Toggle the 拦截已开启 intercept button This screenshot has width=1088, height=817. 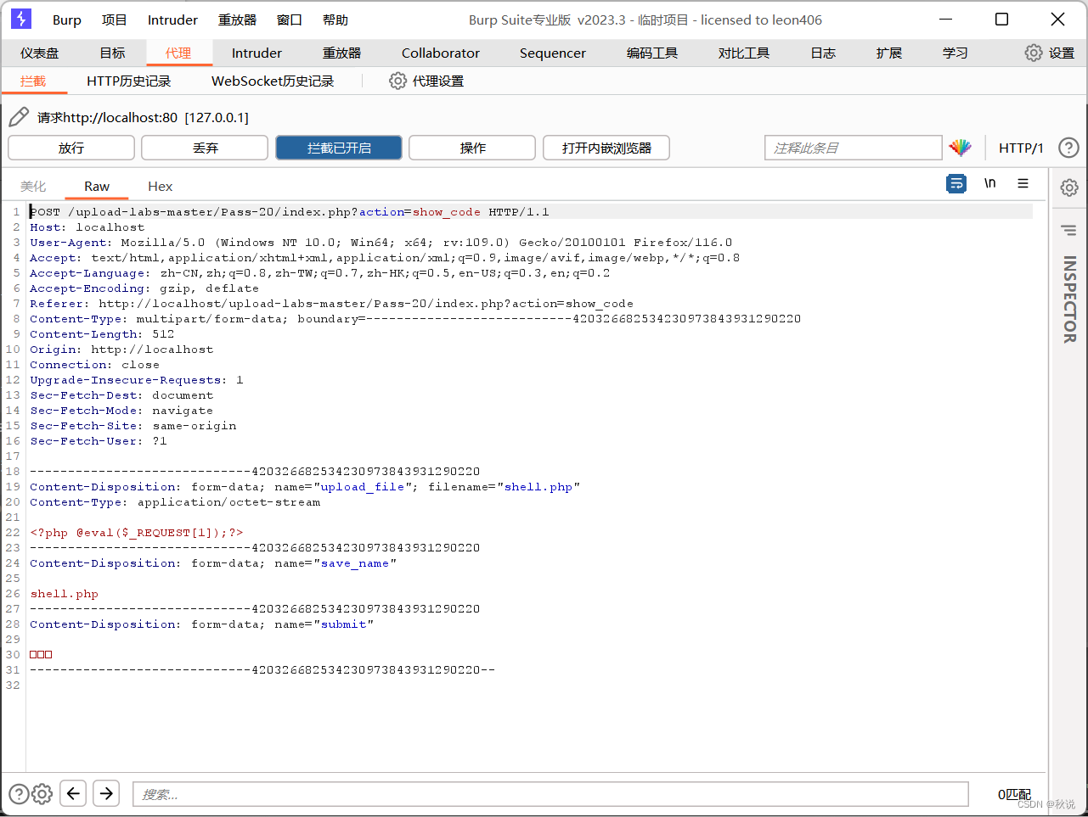coord(339,148)
